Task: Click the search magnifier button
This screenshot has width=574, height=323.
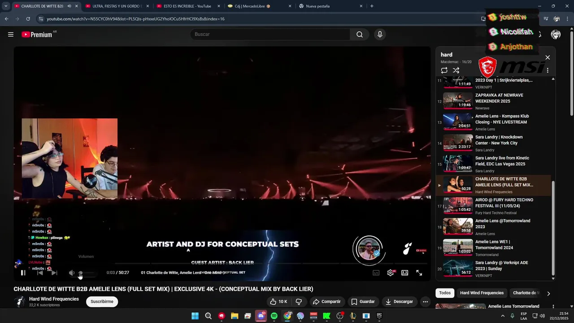Action: tap(360, 35)
